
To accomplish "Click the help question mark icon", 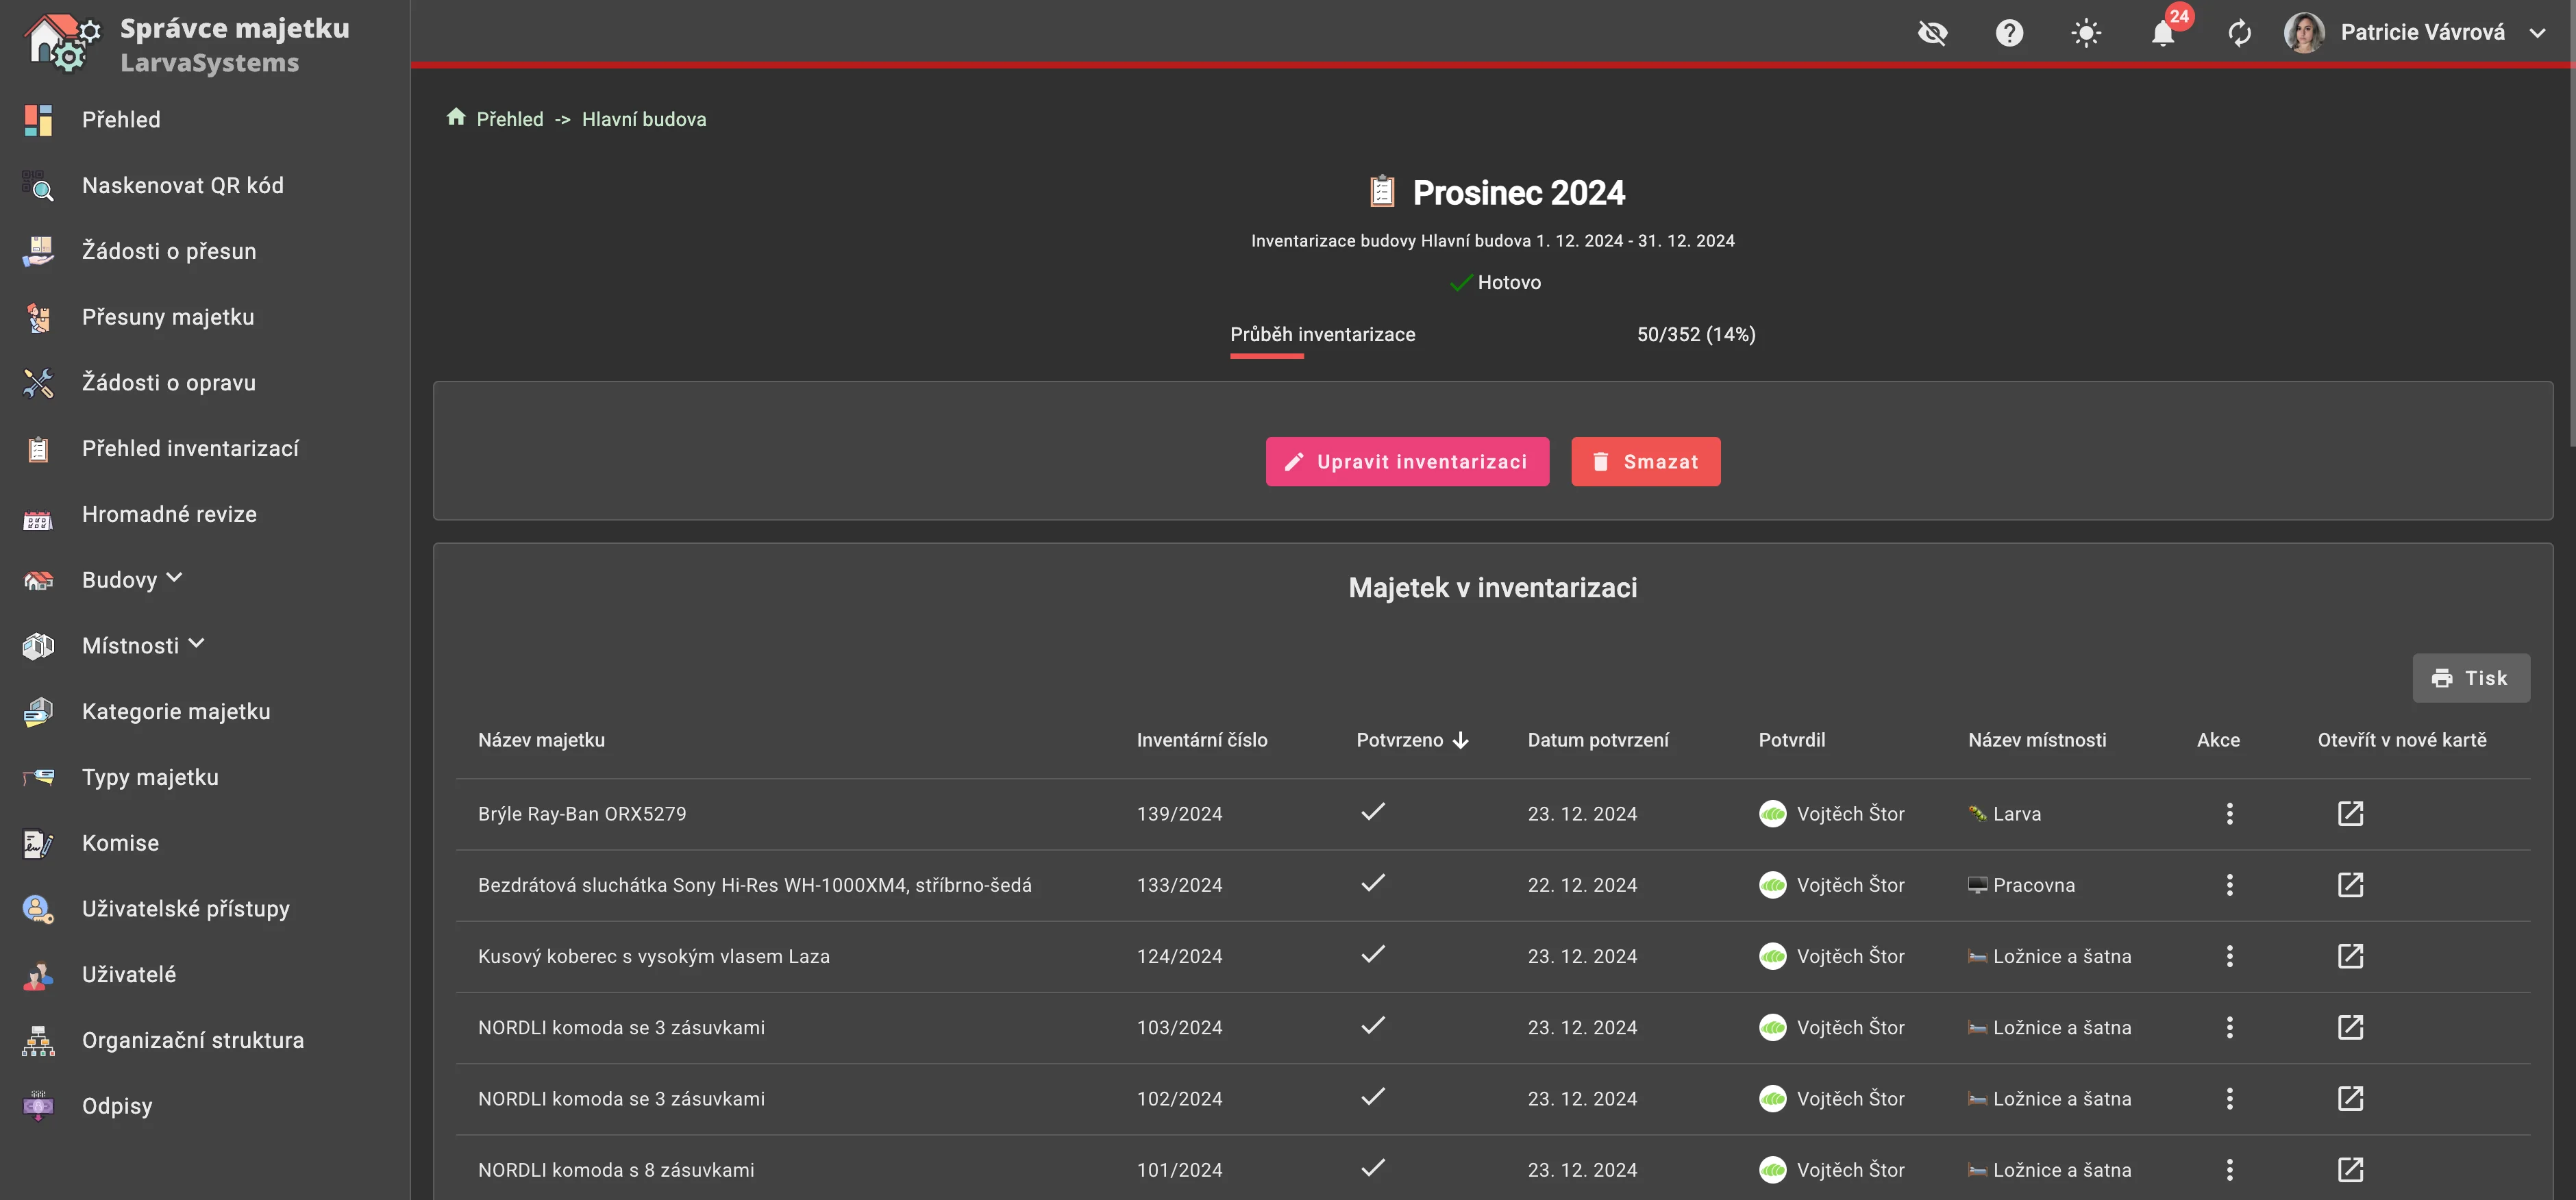I will tap(2009, 34).
